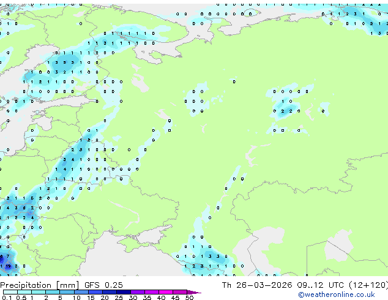The width and height of the screenshot is (388, 300).
Task: Select the 1–2 mm legend swatch
Action: pyautogui.click(x=39, y=292)
